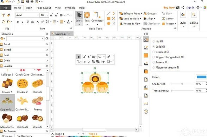Image resolution: width=207 pixels, height=137 pixels.
Task: Open the File menu
Action: tap(6, 8)
